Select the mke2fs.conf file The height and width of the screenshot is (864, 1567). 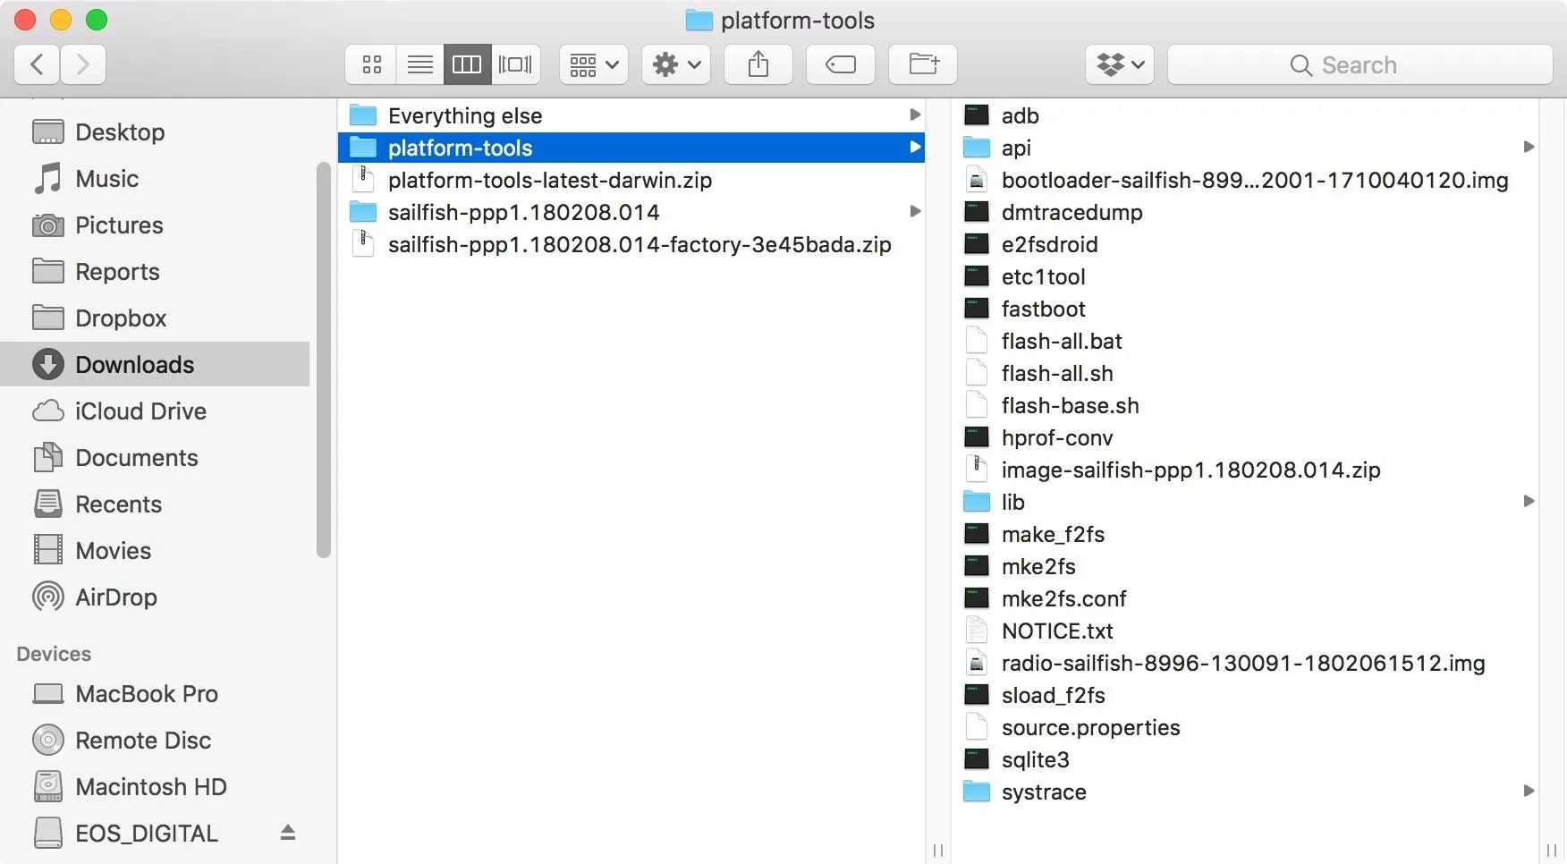[1245, 598]
